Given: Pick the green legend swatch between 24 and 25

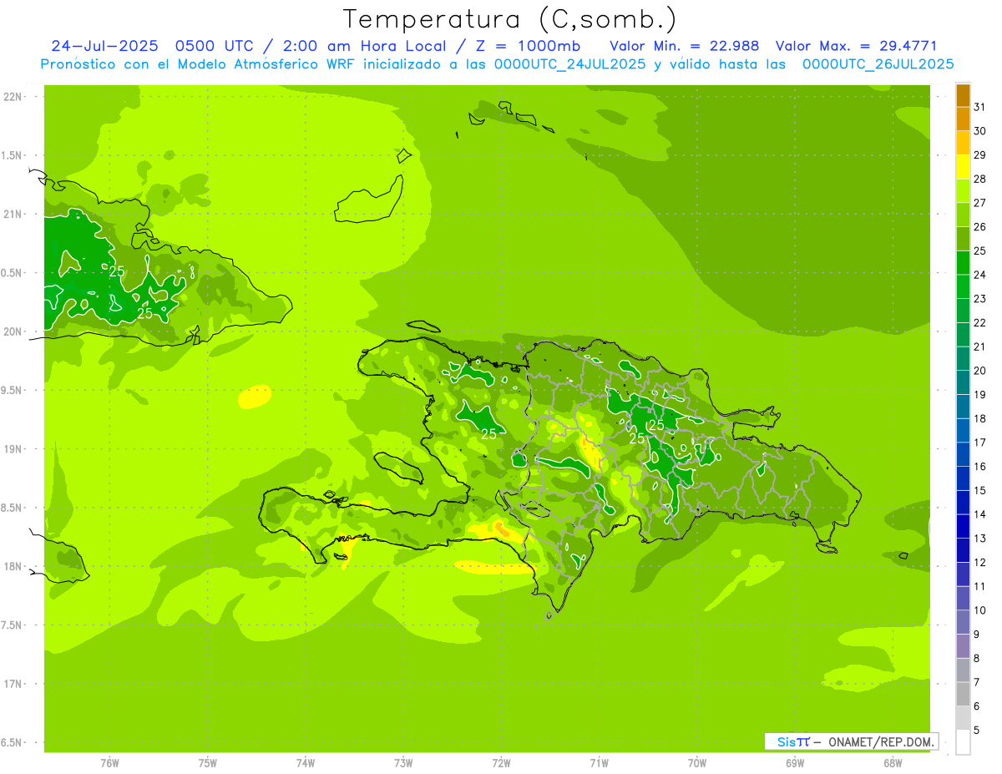Looking at the screenshot, I should (x=963, y=263).
